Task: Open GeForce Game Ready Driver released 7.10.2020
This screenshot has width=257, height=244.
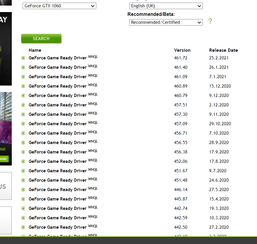Action: point(57,133)
